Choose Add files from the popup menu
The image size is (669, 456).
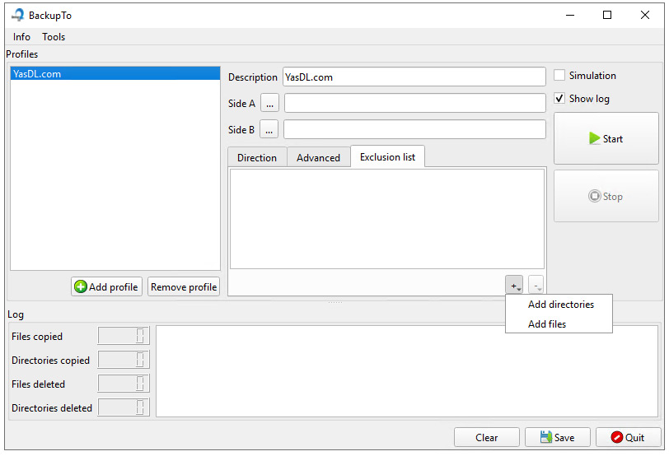tap(559, 324)
